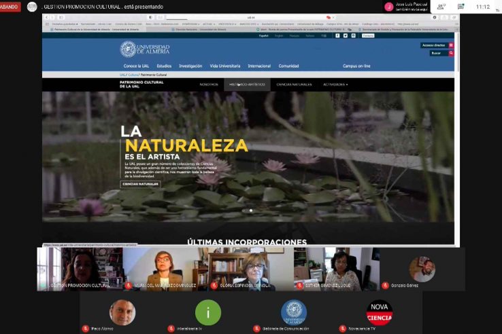Open the Estudios navigation menu

(x=164, y=66)
